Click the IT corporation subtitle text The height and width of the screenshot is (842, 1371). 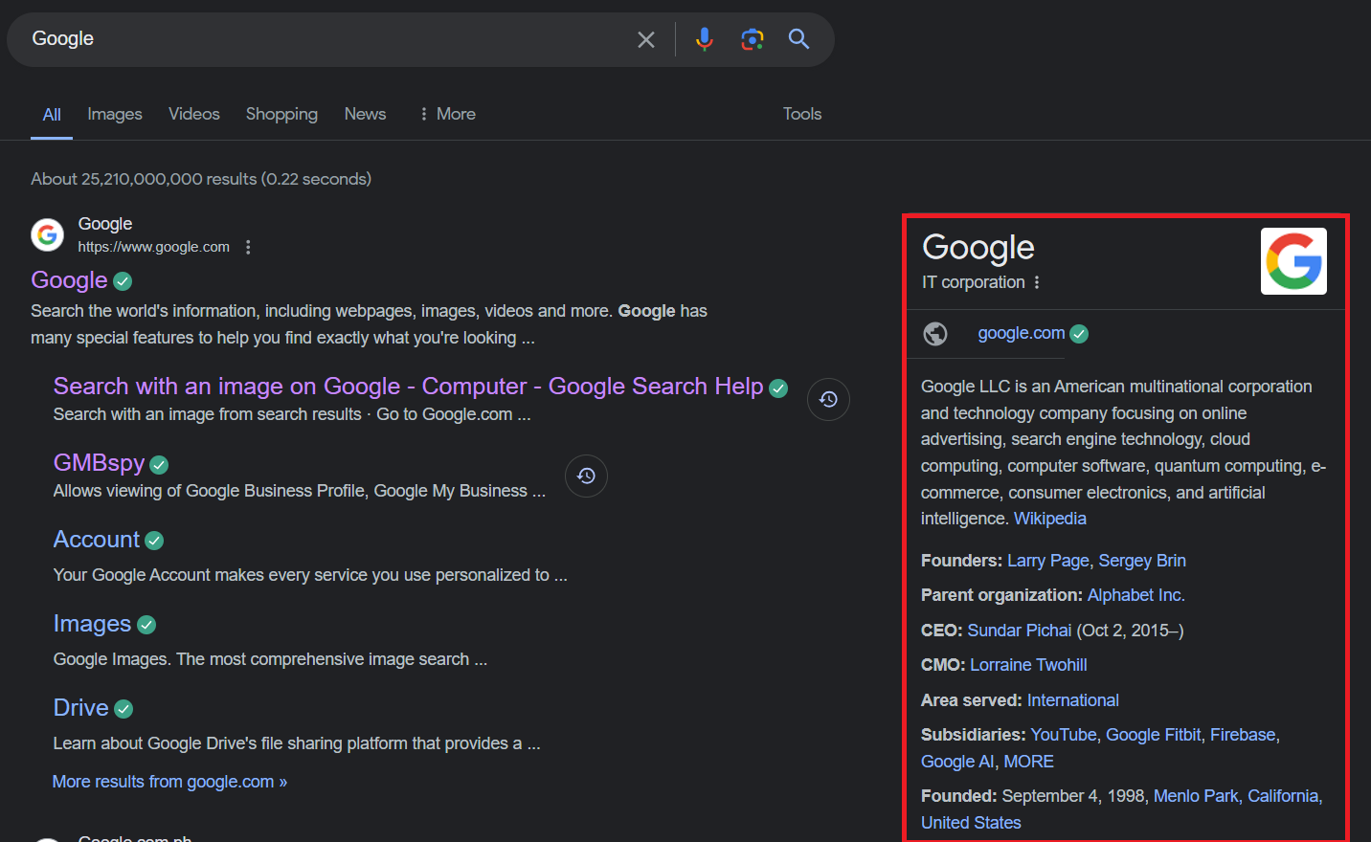click(974, 282)
